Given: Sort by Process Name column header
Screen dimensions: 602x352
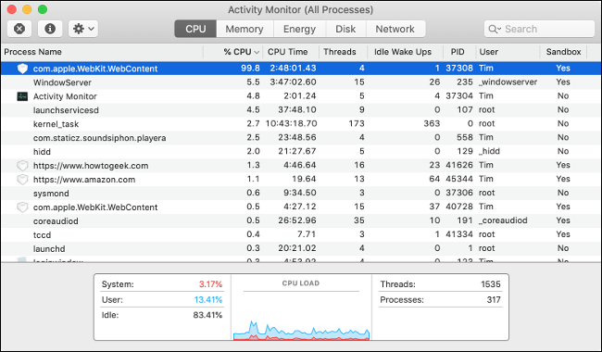Looking at the screenshot, I should (102, 52).
